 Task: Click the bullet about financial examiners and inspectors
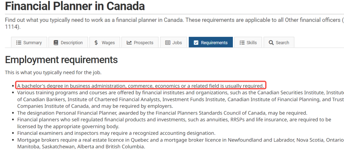(x=116, y=133)
